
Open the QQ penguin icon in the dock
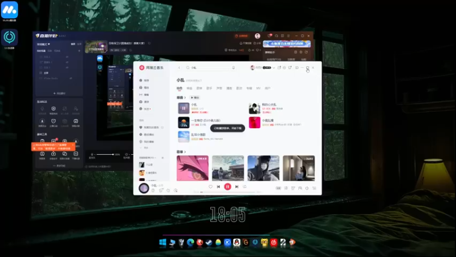(237, 242)
